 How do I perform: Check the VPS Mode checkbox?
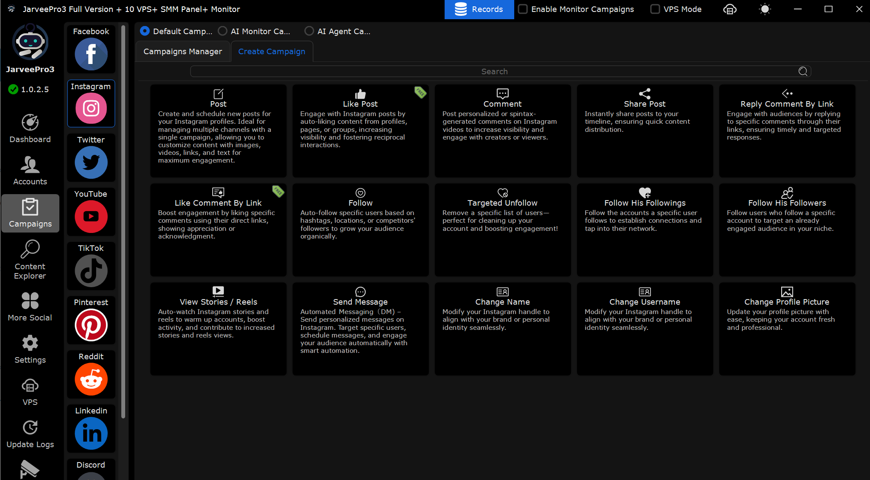655,9
